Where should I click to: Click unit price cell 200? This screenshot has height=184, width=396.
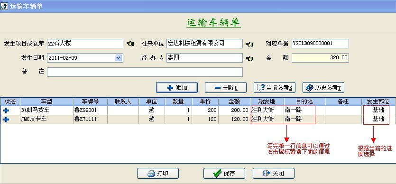point(205,110)
